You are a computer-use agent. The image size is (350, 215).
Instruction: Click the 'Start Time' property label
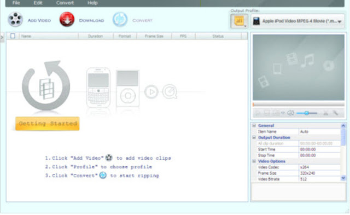[x=266, y=149]
